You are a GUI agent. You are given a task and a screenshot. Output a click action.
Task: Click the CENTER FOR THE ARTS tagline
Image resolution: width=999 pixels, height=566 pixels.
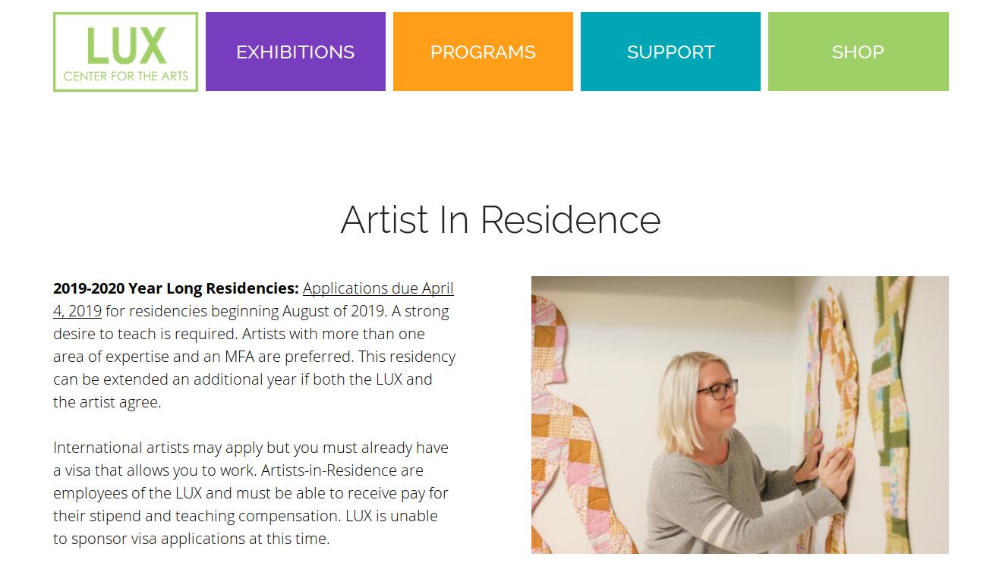pyautogui.click(x=125, y=75)
